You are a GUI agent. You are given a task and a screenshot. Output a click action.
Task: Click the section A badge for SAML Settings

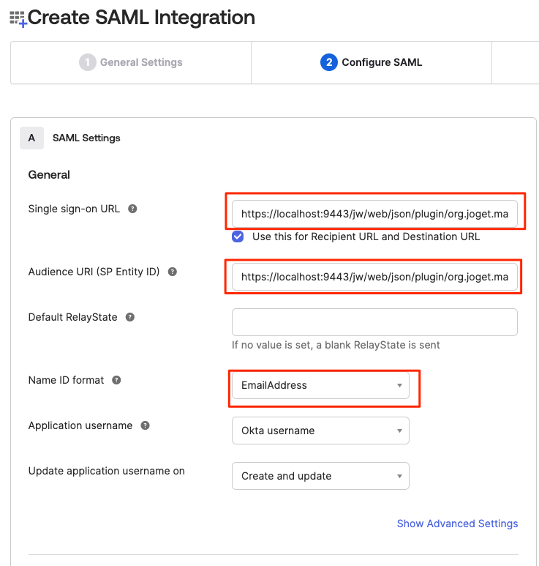coord(31,138)
